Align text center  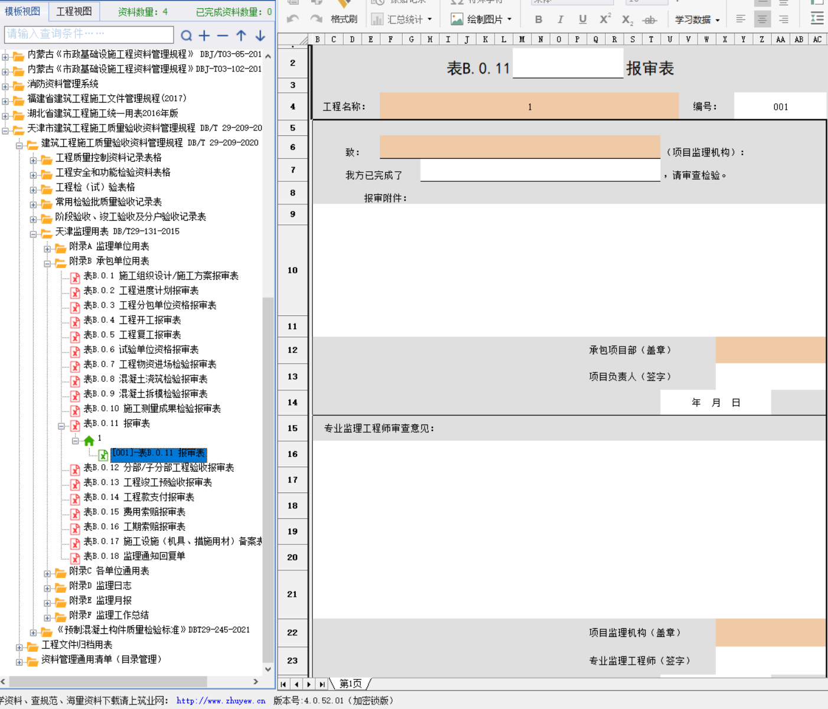point(762,19)
